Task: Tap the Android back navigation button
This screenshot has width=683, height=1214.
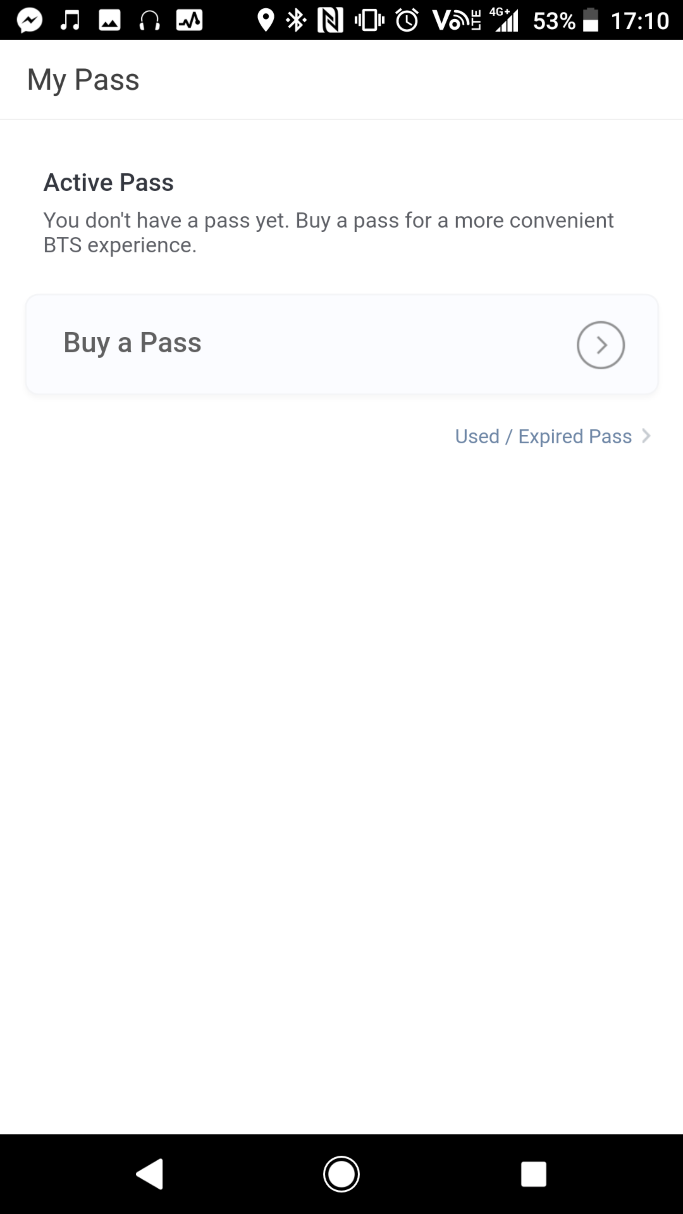Action: coord(151,1174)
